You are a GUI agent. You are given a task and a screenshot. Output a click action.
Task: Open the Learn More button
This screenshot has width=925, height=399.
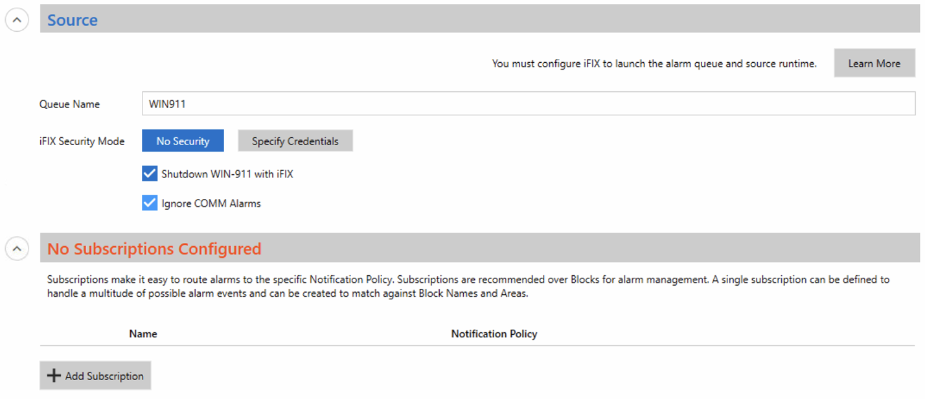click(x=874, y=63)
